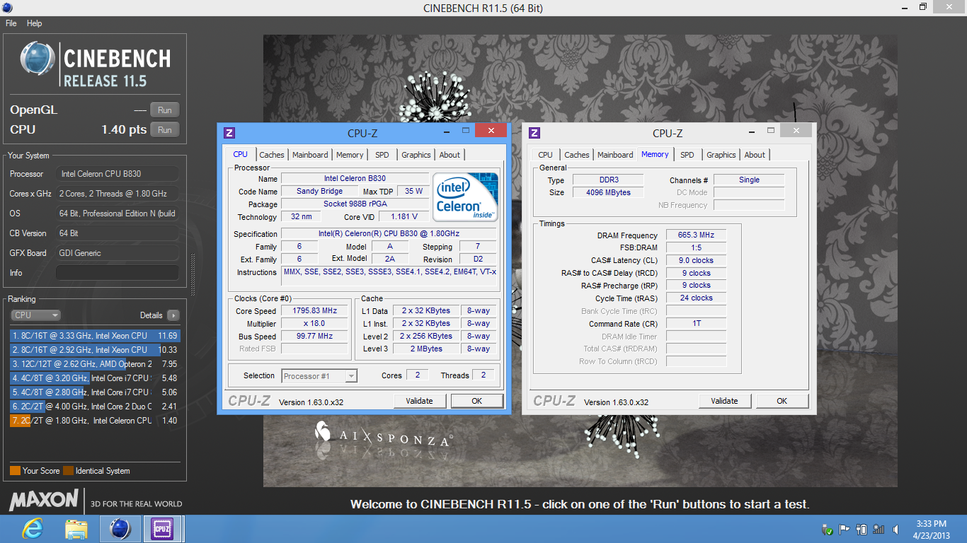Screen dimensions: 967x543
Task: Select ranking row 3 AMD Opteron
Action: click(95, 364)
